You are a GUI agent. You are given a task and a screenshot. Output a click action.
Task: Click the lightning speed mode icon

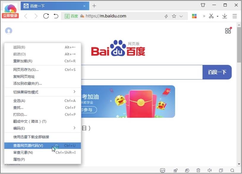click(166, 16)
